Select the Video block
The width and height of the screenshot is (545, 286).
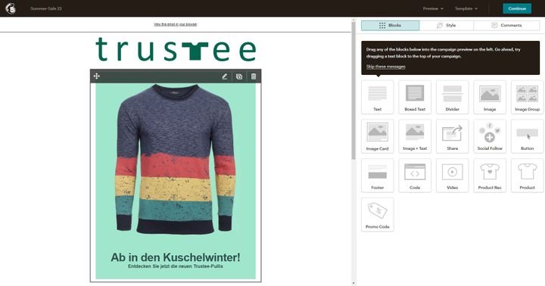click(452, 176)
